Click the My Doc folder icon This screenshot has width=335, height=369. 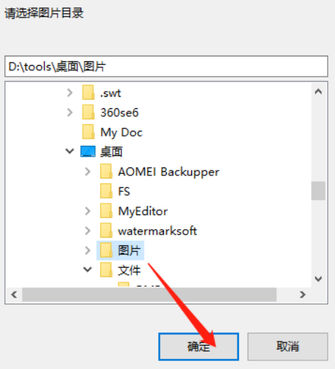(x=88, y=132)
